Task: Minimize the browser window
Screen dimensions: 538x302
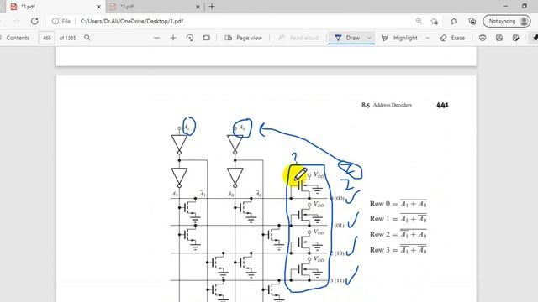Action: coord(505,6)
